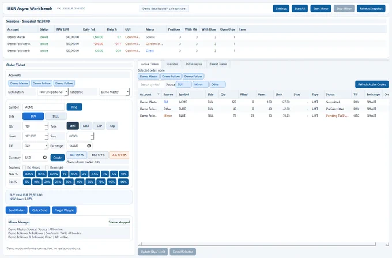
Task: Select 2.5% in the NAV % row
Action: 95,174
